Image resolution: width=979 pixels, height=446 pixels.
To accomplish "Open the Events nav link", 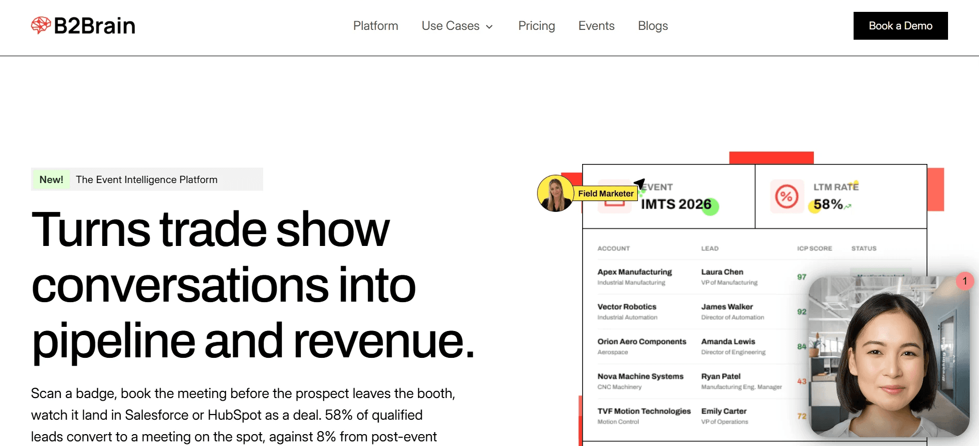I will coord(597,26).
